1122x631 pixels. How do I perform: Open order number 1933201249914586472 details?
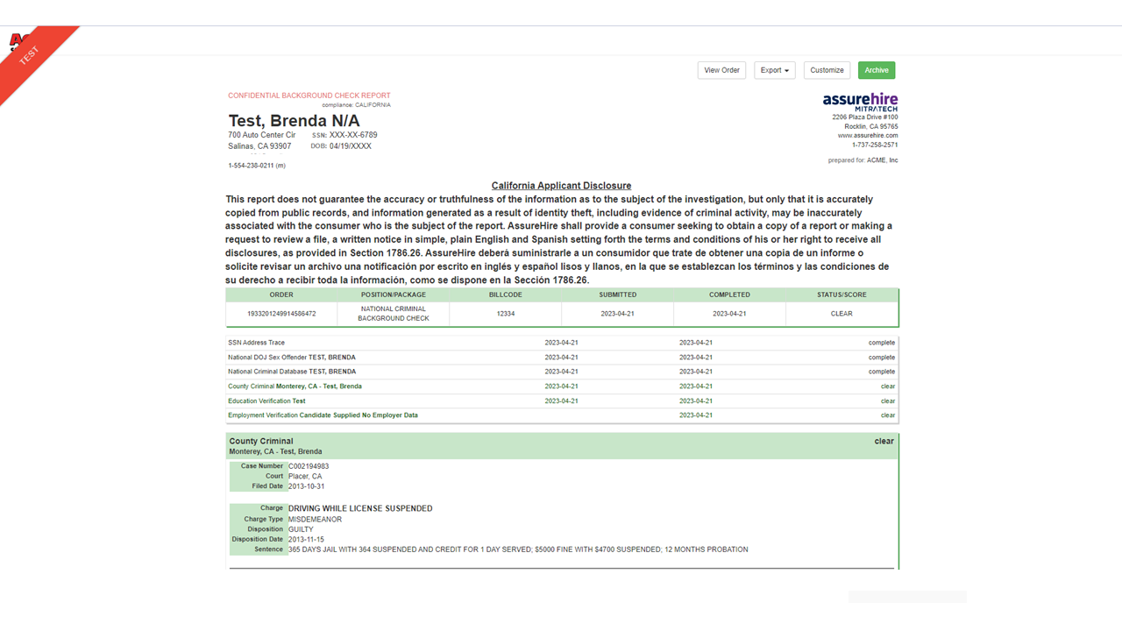pos(281,313)
